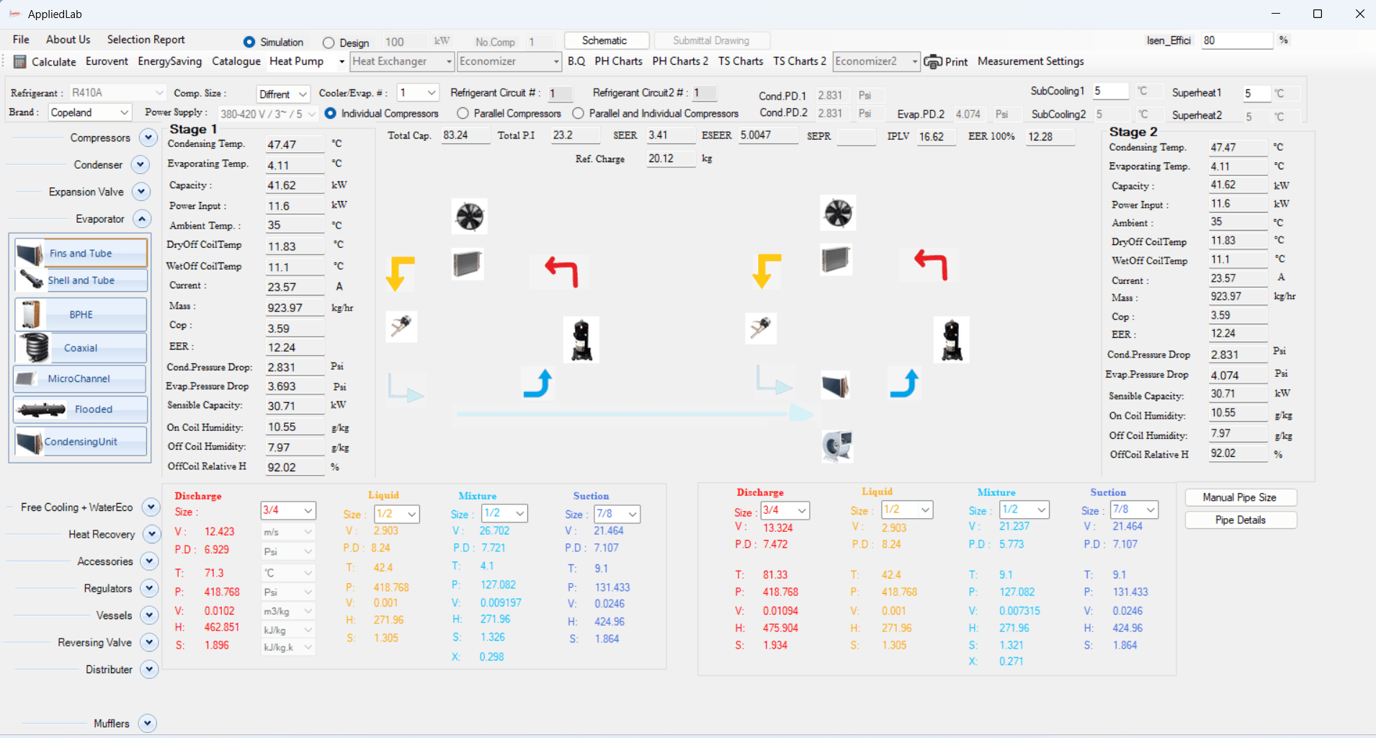The image size is (1376, 738).
Task: Open the Selection Report menu
Action: pos(146,40)
